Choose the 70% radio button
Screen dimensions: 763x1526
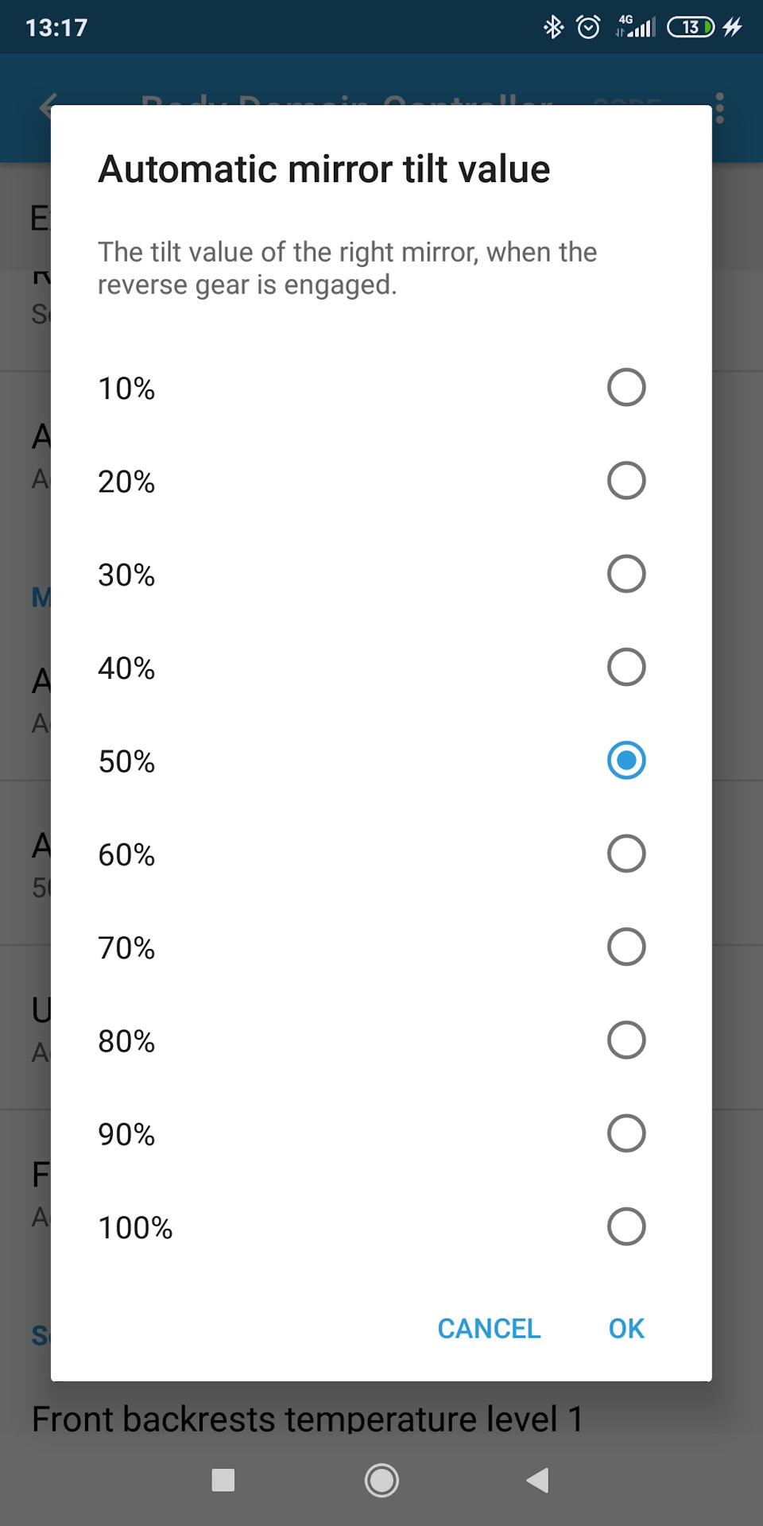coord(626,947)
